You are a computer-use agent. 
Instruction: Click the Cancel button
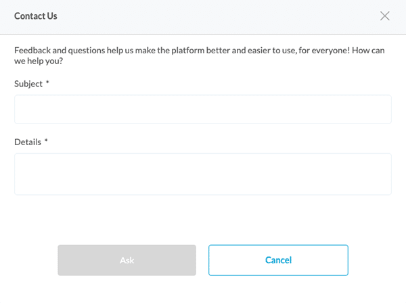(278, 260)
